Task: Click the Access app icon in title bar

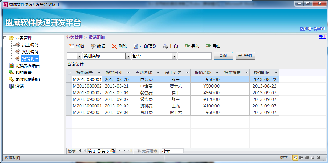Action: click(5, 4)
